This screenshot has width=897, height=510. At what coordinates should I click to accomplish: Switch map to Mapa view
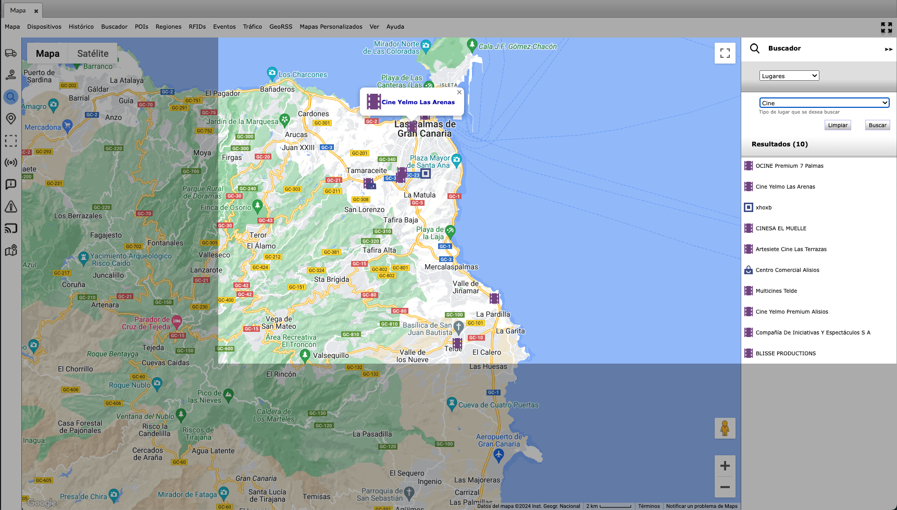47,54
